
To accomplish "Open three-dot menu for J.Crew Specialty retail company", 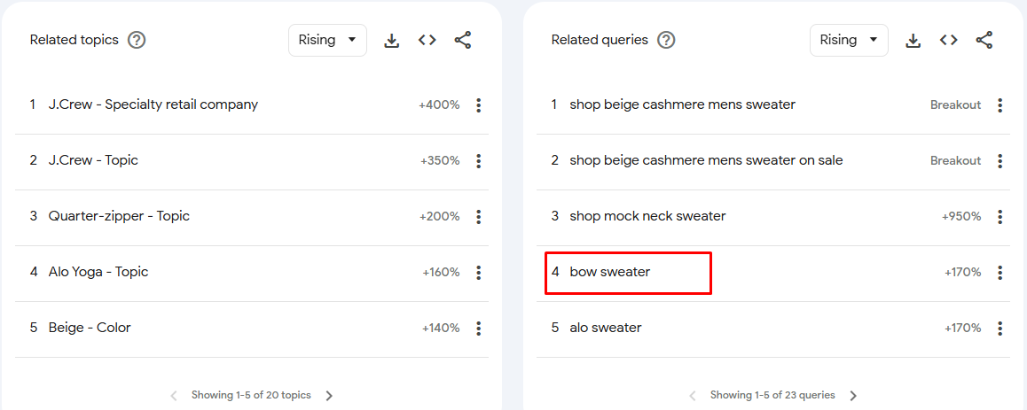I will [479, 105].
